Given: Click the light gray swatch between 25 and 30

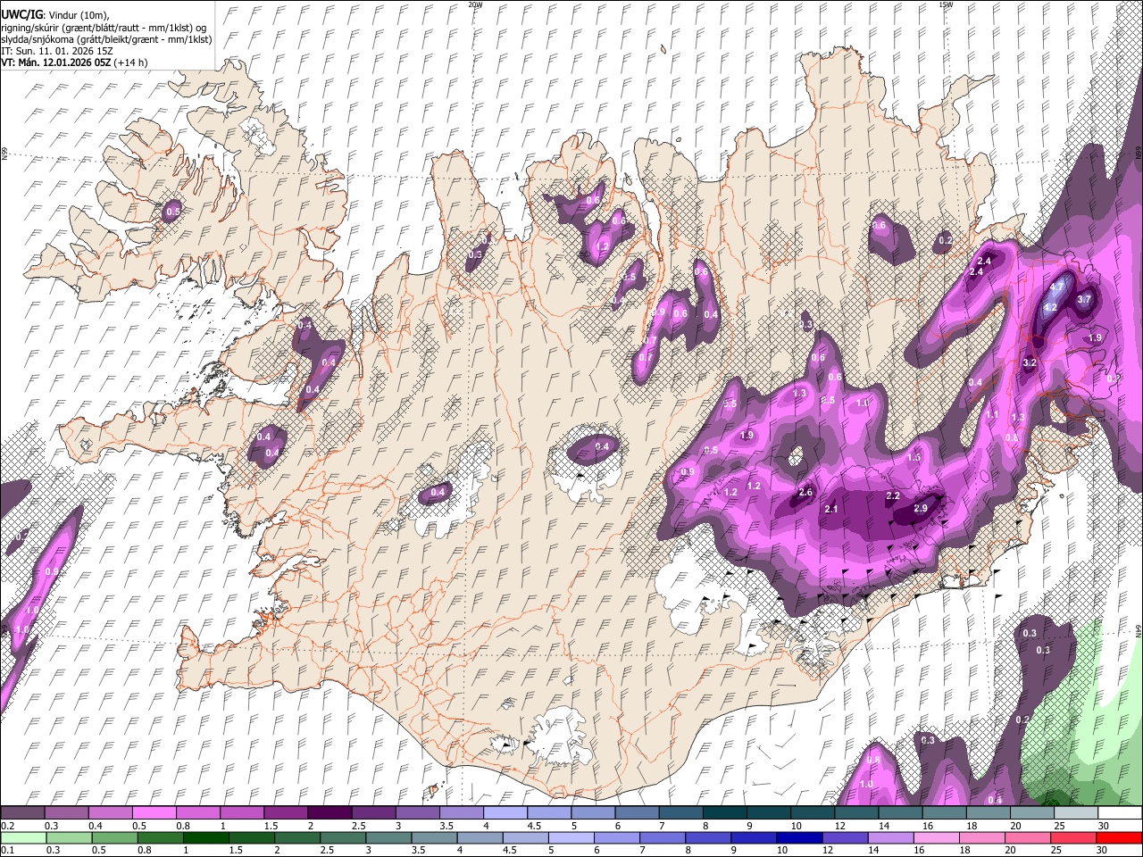Looking at the screenshot, I should click(1074, 812).
